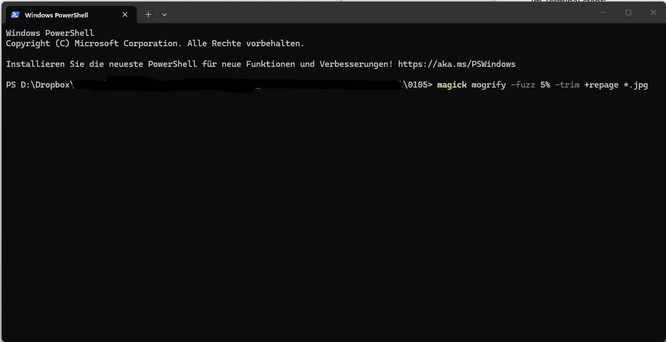
Task: Click the PowerShell icon on the tab
Action: (15, 15)
